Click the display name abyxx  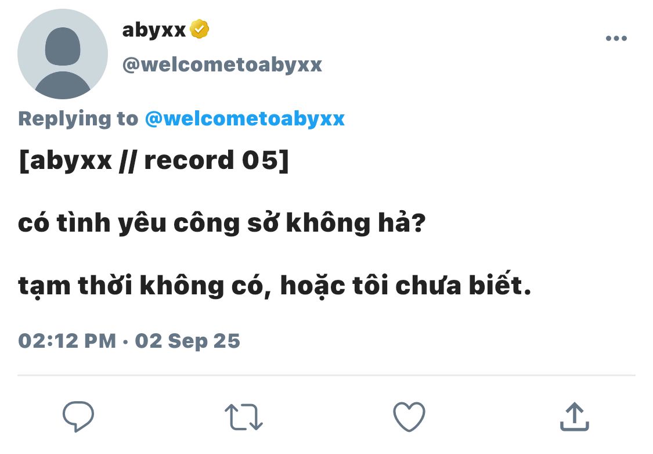tap(154, 30)
